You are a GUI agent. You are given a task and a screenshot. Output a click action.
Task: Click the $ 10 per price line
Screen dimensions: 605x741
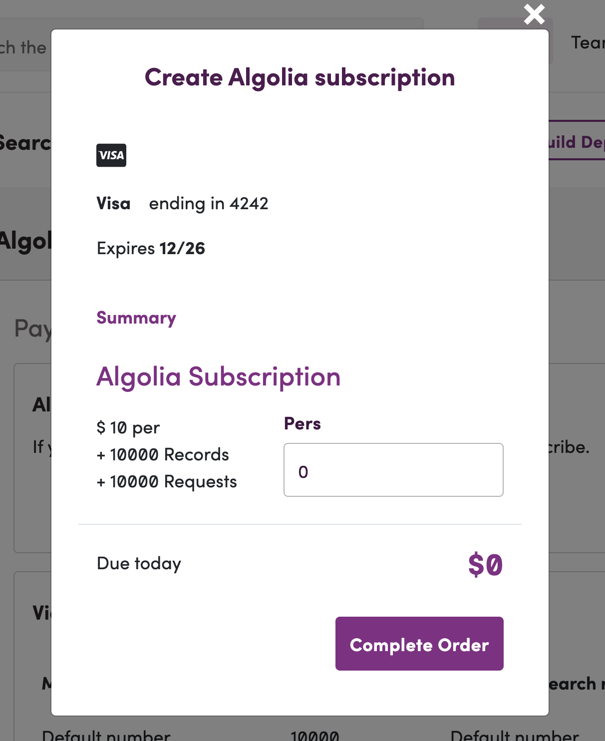pyautogui.click(x=128, y=428)
